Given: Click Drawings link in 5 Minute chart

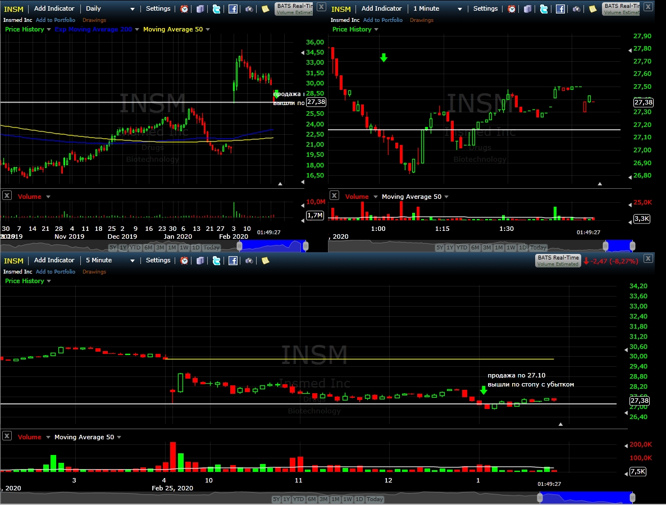Looking at the screenshot, I should (x=94, y=271).
